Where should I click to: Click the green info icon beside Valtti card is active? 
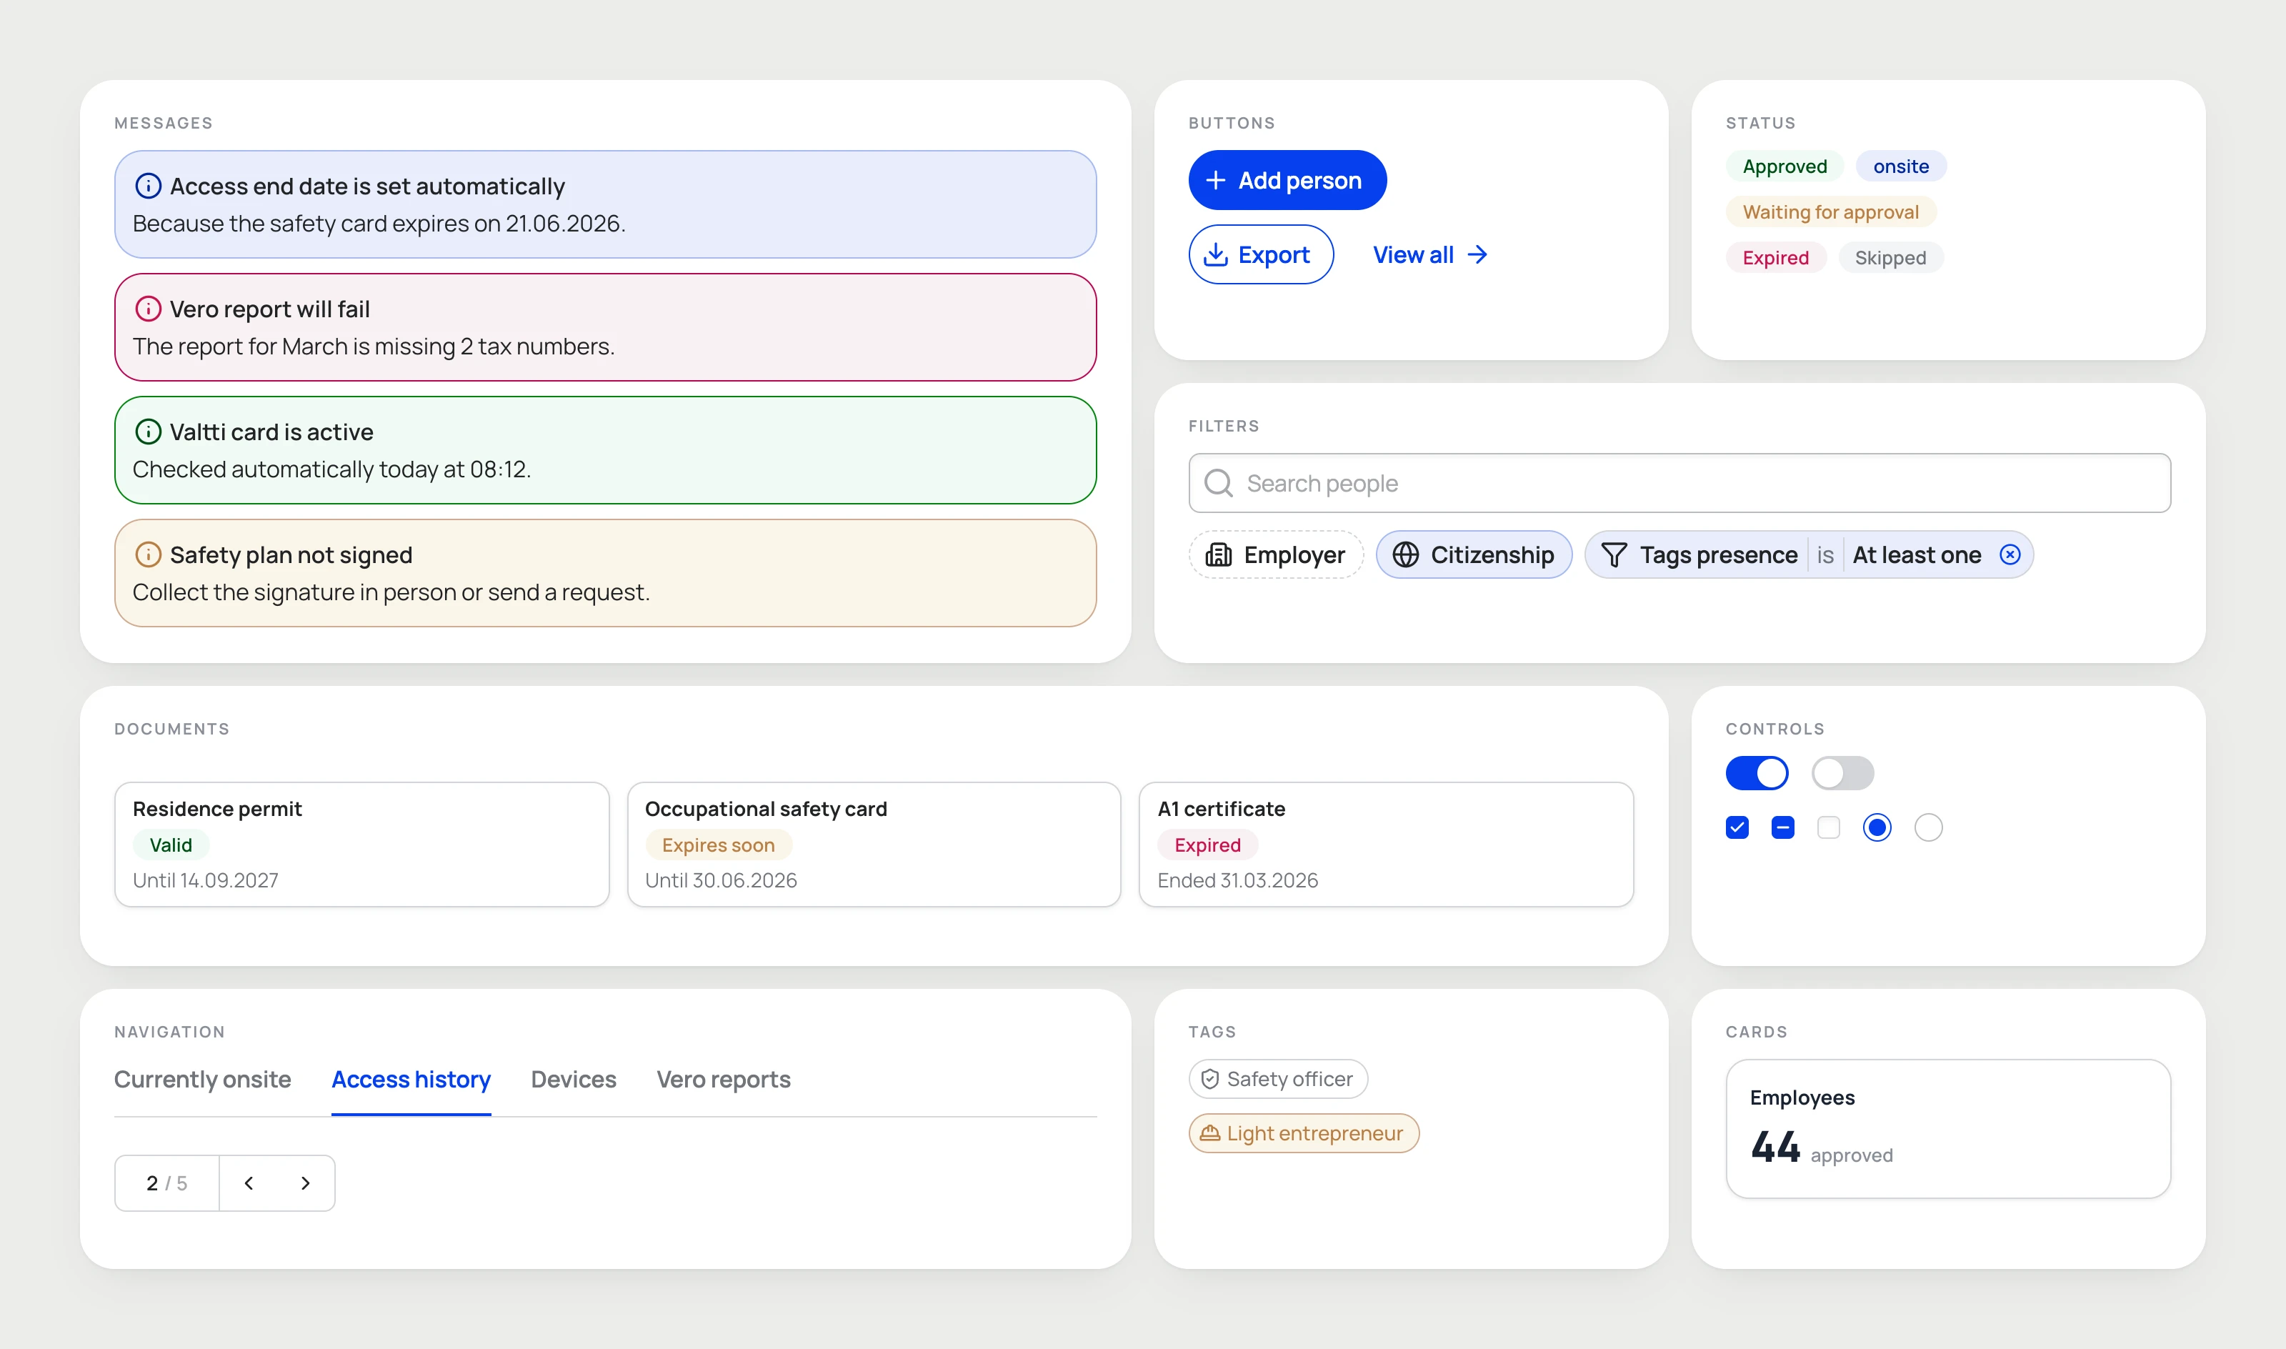[x=148, y=432]
